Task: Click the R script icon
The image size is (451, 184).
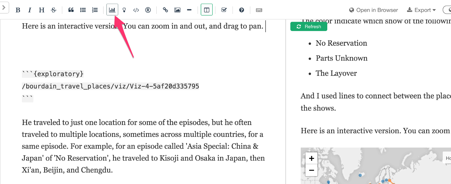Action: click(x=148, y=10)
